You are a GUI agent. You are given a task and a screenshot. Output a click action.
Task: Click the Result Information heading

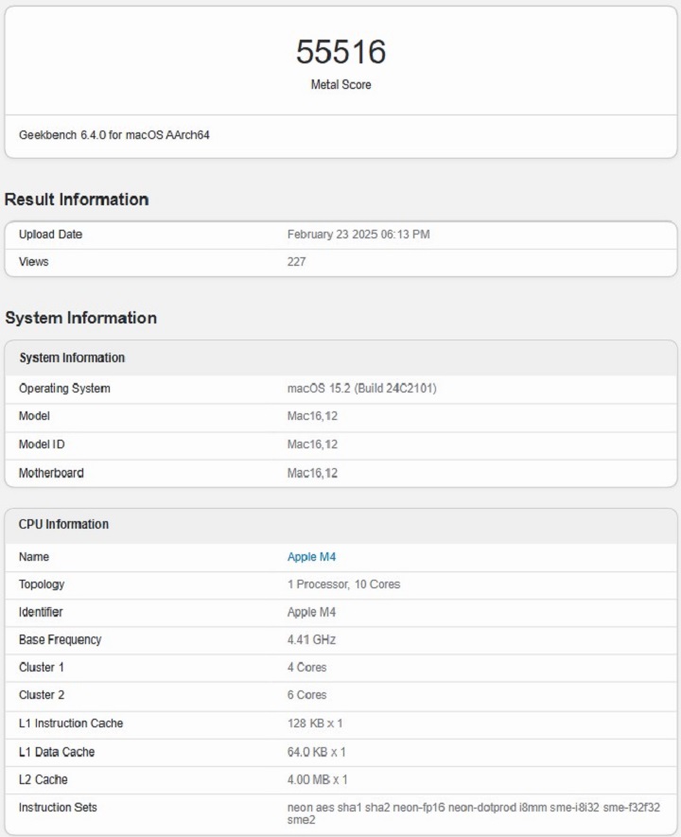tap(77, 200)
